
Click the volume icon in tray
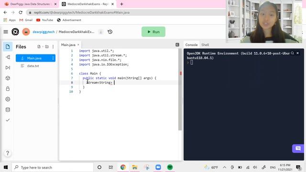pyautogui.click(x=255, y=167)
